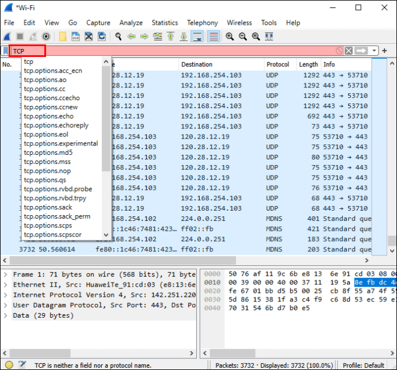The height and width of the screenshot is (370, 397).
Task: Click the horizontal scrollbar under the packet list
Action: (173, 261)
